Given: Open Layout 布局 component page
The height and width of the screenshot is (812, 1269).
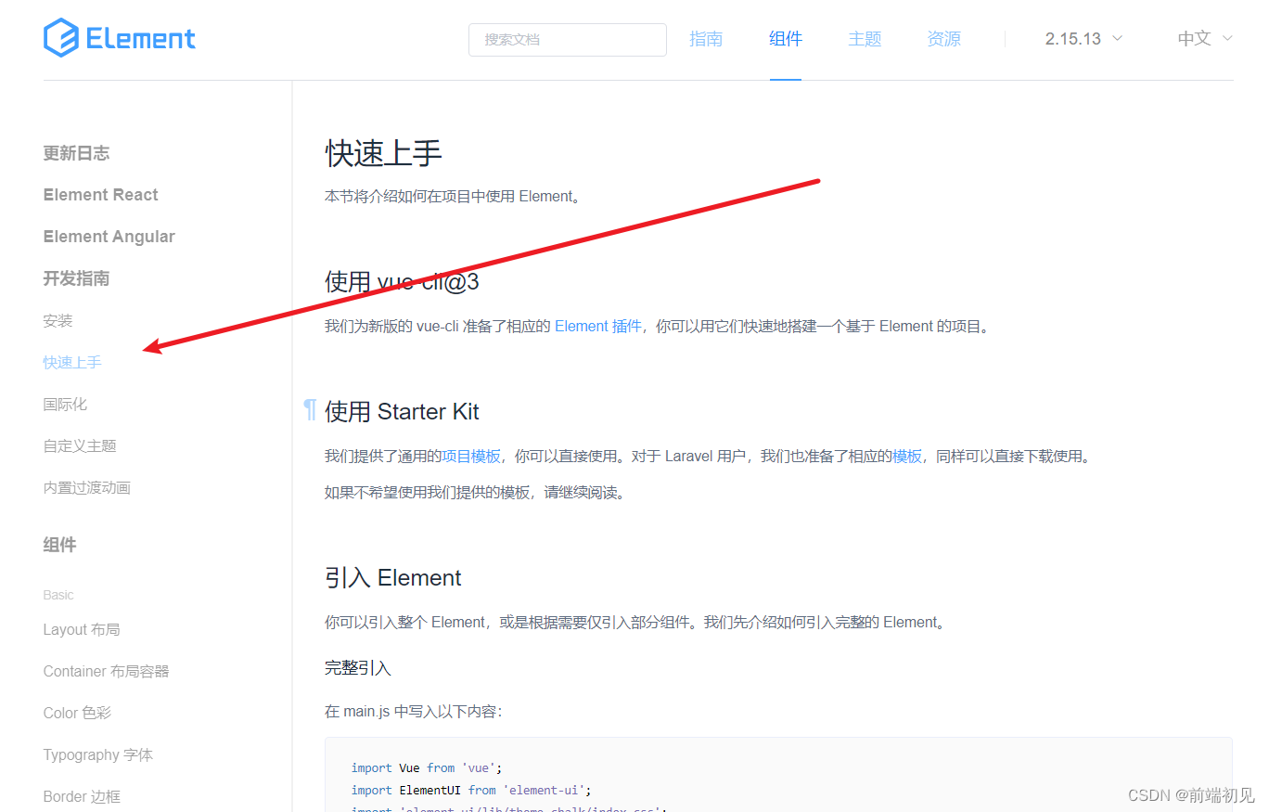Looking at the screenshot, I should tap(82, 629).
